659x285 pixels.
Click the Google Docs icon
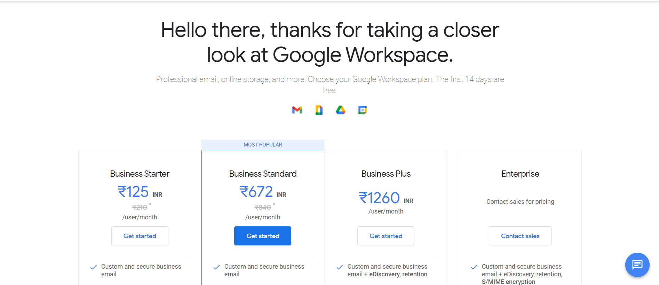coord(319,110)
